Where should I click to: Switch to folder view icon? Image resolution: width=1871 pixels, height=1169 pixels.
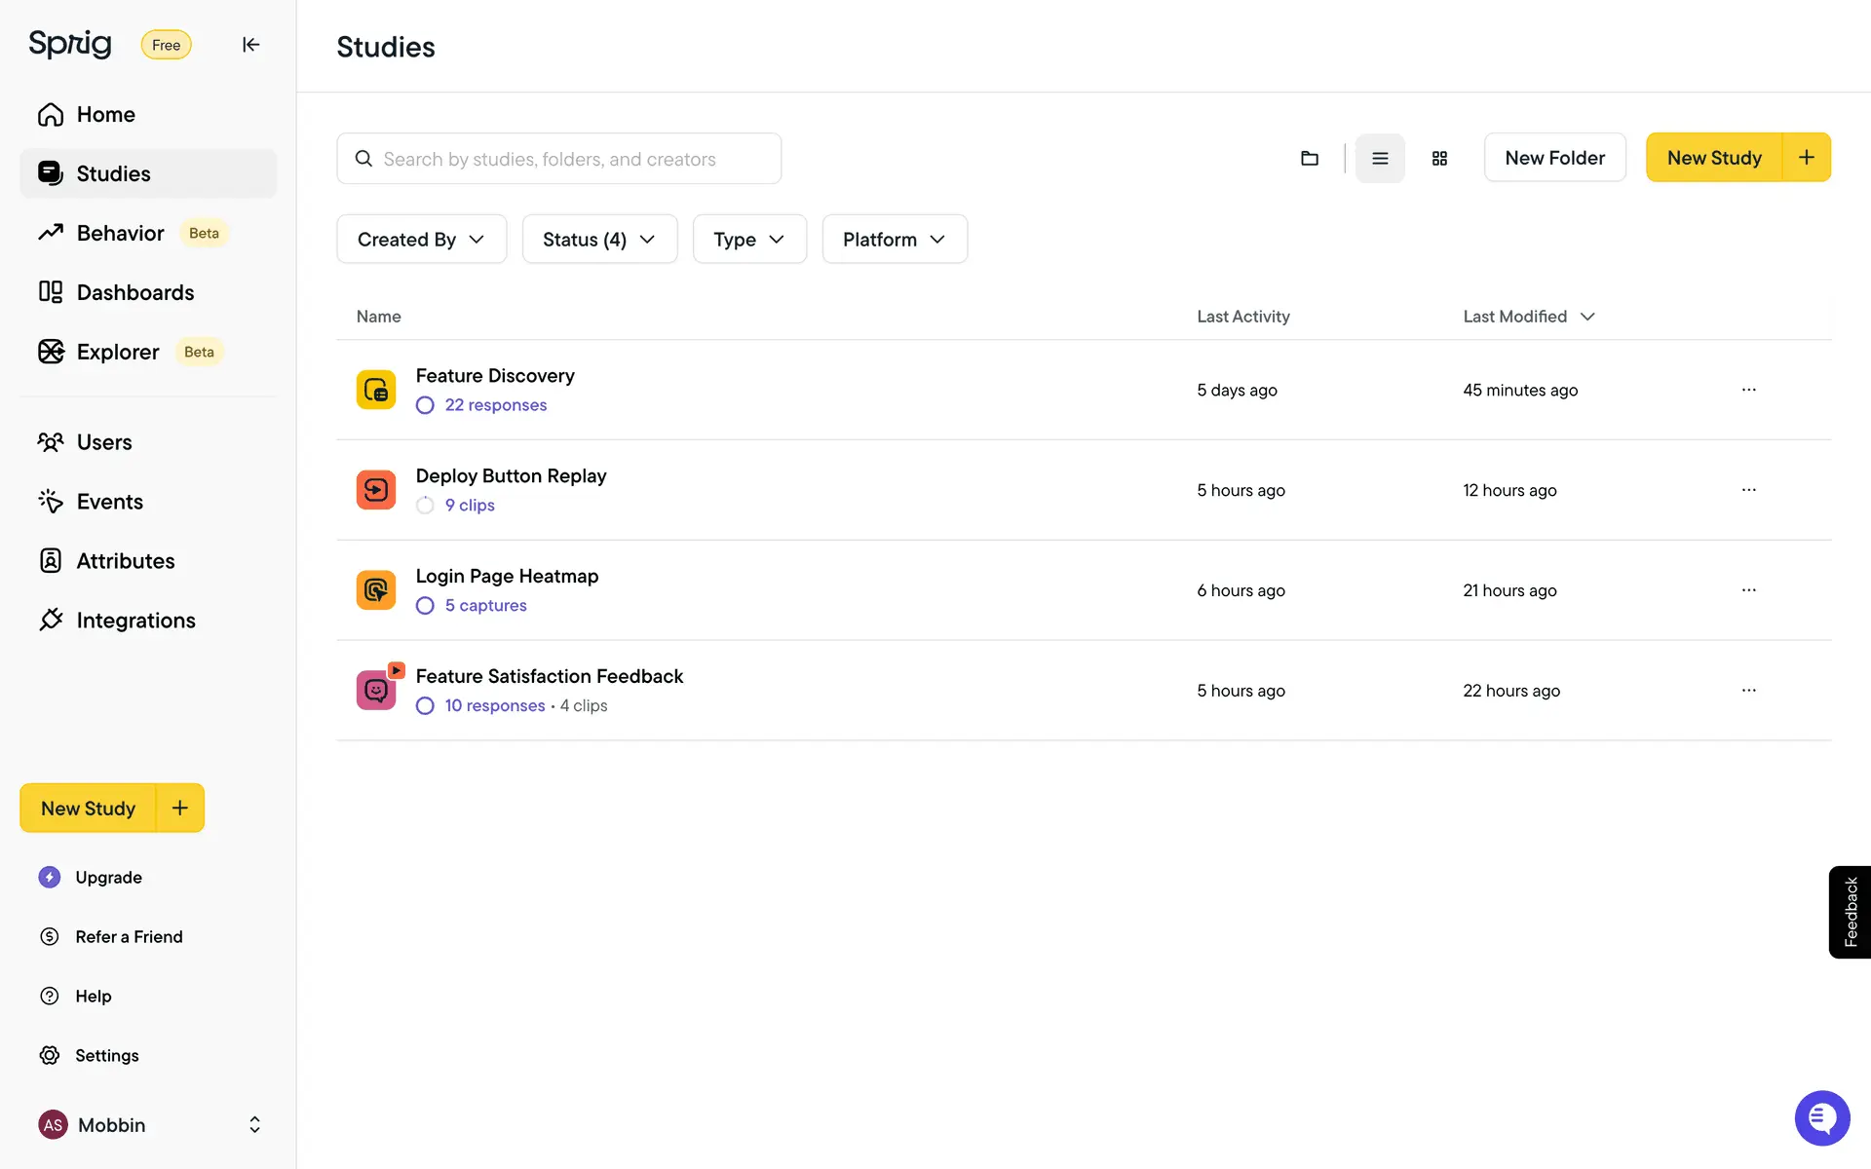click(1309, 158)
